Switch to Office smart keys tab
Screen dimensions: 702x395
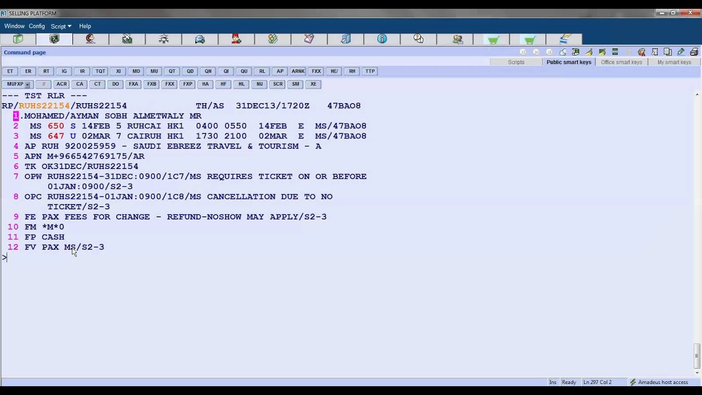[621, 62]
